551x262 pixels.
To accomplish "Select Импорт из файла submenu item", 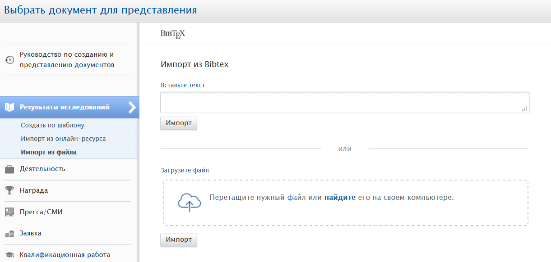I will click(x=49, y=152).
